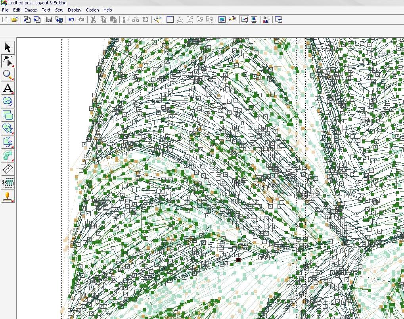Click the Cut scissors button

tap(94, 19)
